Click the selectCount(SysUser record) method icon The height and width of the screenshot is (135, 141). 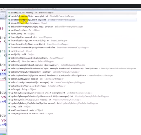[x=9, y=79]
